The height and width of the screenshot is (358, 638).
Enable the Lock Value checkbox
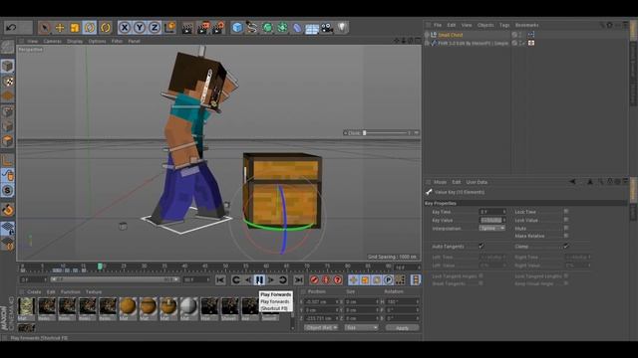(x=566, y=220)
